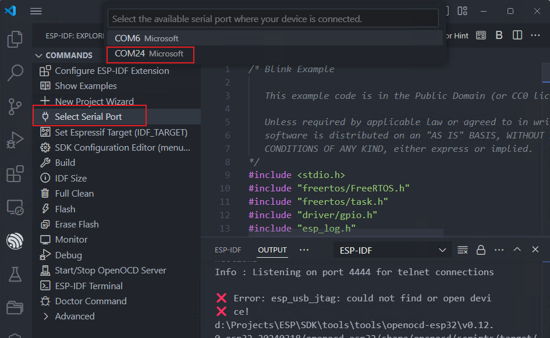Open the Search view in activity bar

click(15, 73)
